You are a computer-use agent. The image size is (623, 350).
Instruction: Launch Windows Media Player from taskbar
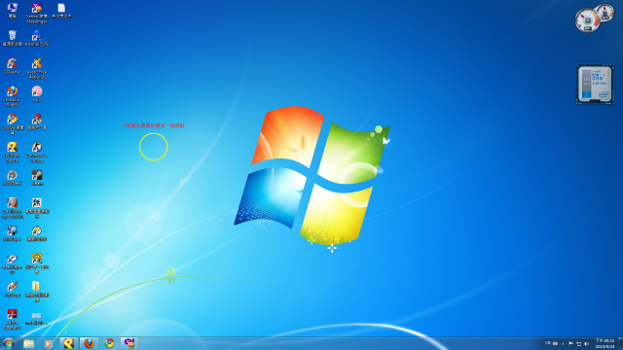tap(48, 343)
